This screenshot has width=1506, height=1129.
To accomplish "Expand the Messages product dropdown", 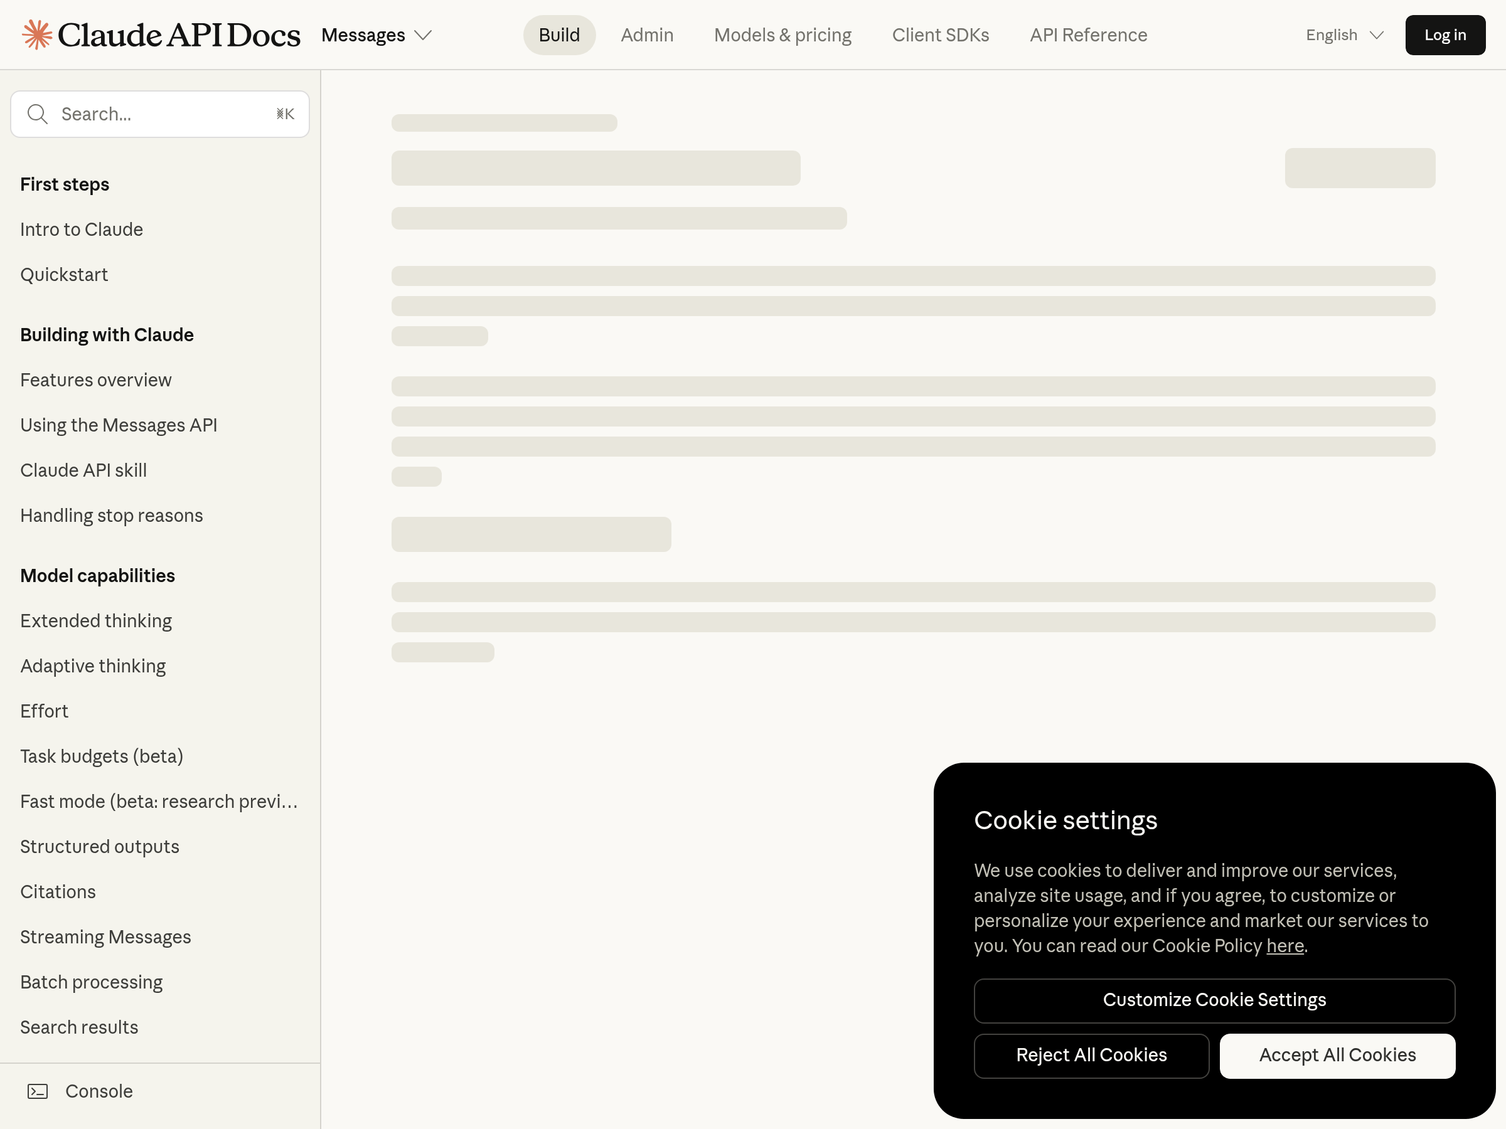I will 376,34.
